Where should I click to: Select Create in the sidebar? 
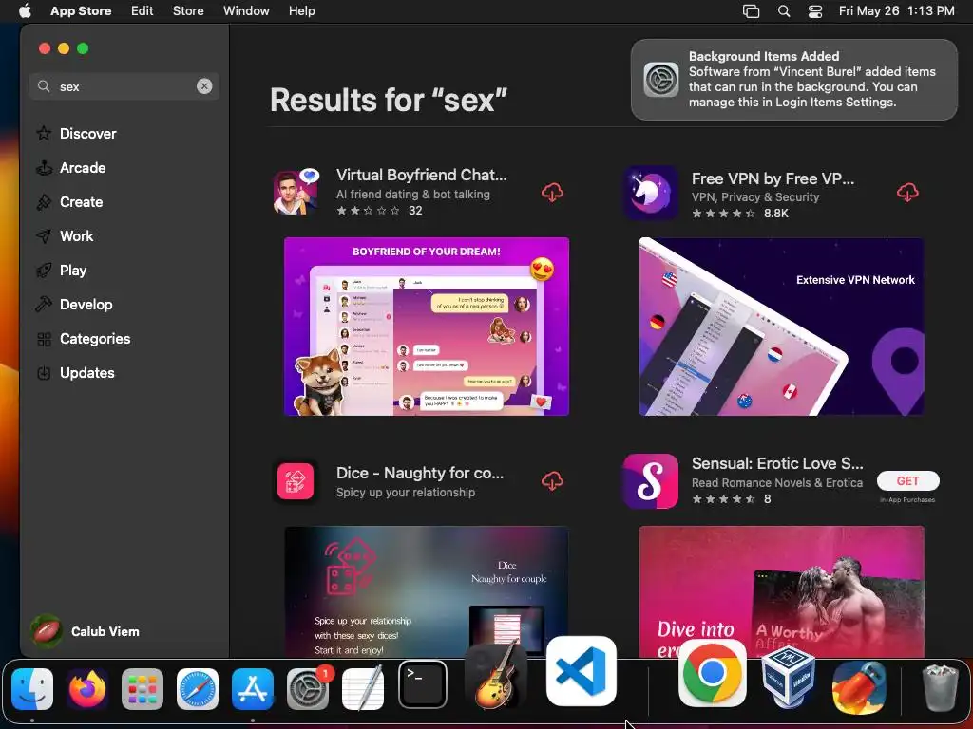pos(82,201)
